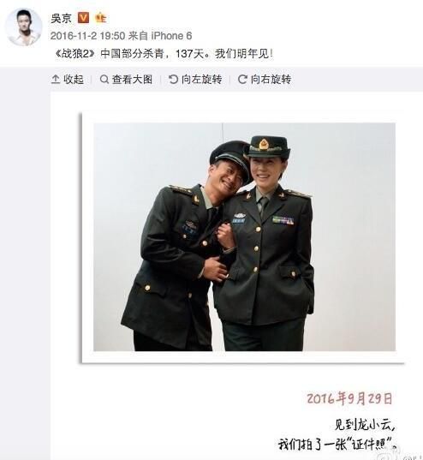423x460 pixels.
Task: Click the clockwise rotate icon
Action: pyautogui.click(x=242, y=79)
